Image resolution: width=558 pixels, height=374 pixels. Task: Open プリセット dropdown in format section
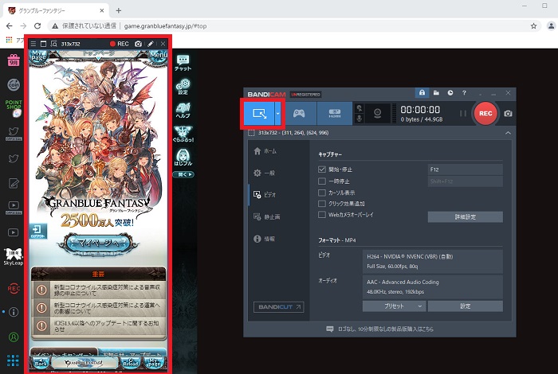tap(394, 306)
